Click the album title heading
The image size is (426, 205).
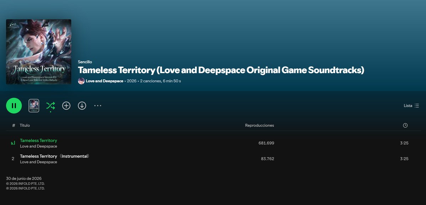221,70
